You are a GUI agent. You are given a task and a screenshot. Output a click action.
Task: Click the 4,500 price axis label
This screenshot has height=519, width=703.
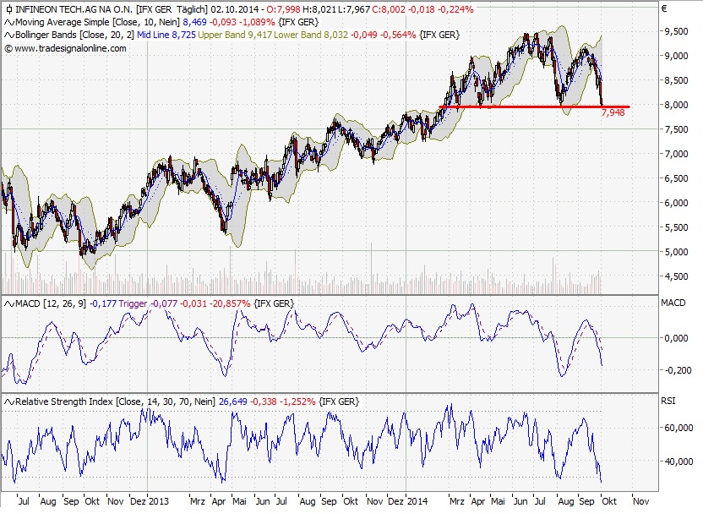[676, 276]
